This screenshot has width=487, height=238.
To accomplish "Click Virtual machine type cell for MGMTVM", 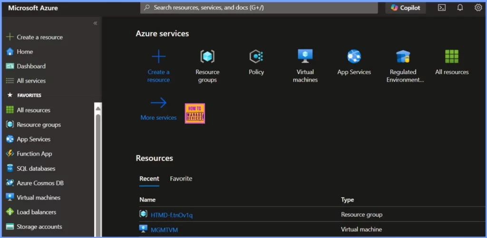I will (x=361, y=229).
